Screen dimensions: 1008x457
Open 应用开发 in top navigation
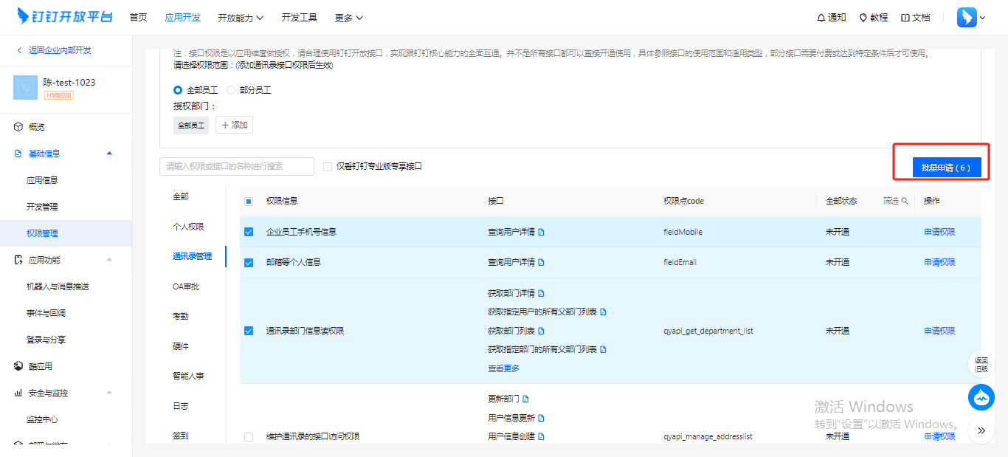tap(182, 18)
